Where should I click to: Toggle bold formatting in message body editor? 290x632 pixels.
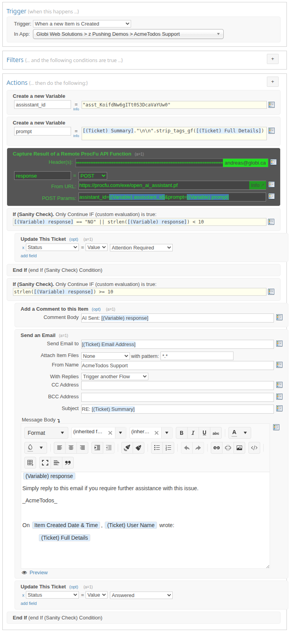click(181, 433)
